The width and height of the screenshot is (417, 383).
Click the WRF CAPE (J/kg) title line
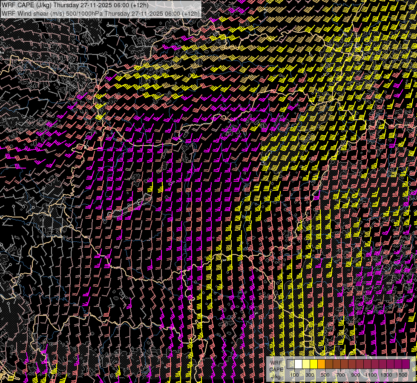click(75, 5)
